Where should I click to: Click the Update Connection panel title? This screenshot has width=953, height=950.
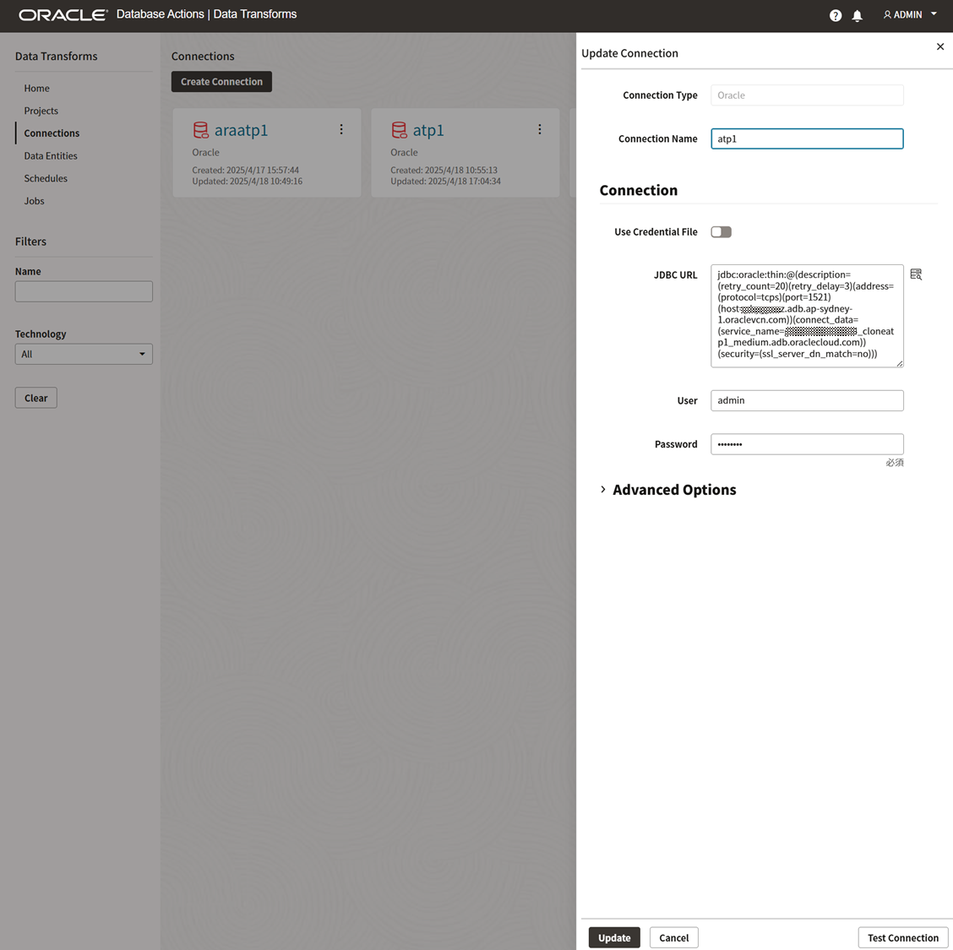click(629, 53)
